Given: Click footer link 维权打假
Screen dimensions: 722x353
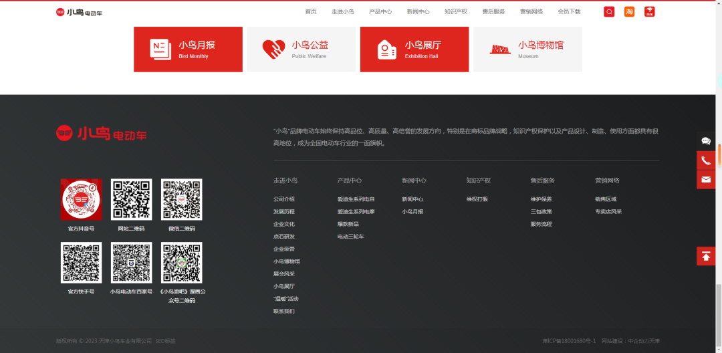Looking at the screenshot, I should (x=477, y=199).
